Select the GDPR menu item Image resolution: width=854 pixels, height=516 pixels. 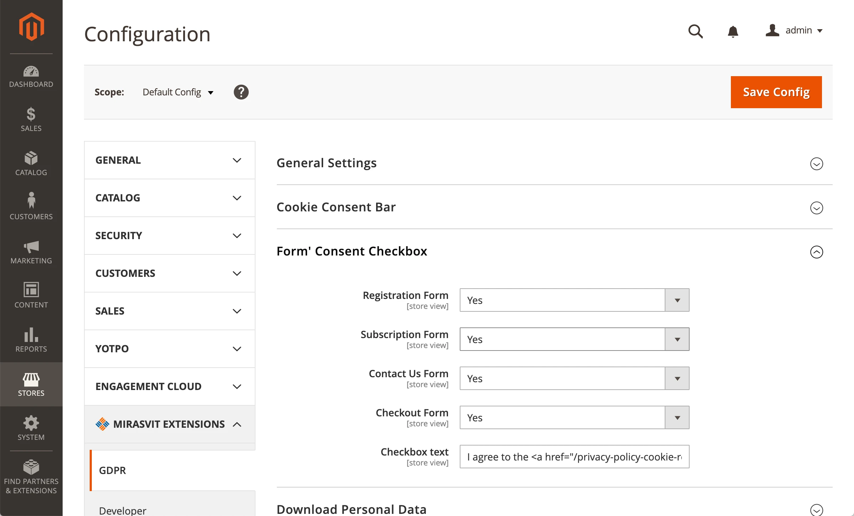112,470
